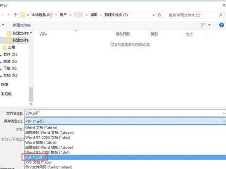Choose 单个文件网页 (*.mht;*.mhtml) format
This screenshot has width=226, height=169.
coord(125,167)
